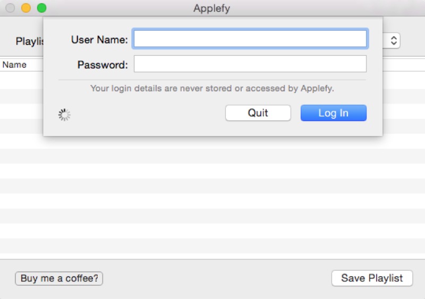Click the last striped row in playlist table
The width and height of the screenshot is (425, 299).
(x=212, y=246)
